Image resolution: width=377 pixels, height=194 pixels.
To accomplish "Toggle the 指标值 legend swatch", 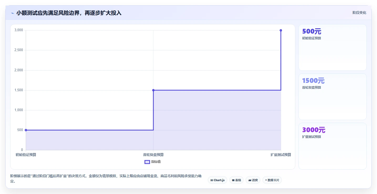I will coord(147,162).
